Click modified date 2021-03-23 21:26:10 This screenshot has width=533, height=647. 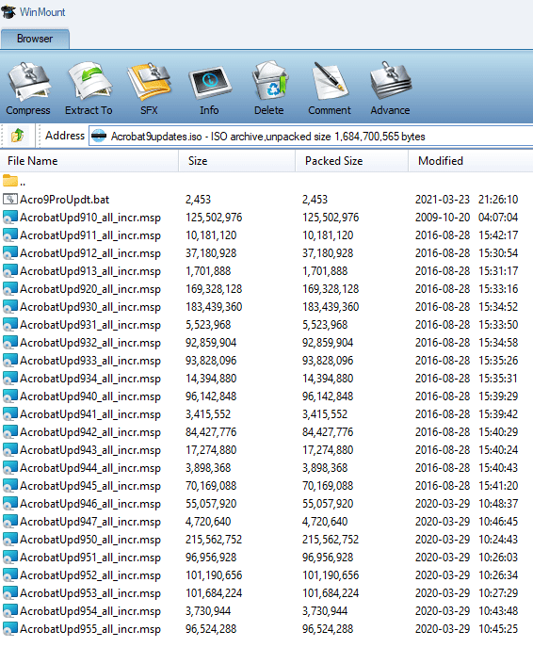pyautogui.click(x=466, y=200)
